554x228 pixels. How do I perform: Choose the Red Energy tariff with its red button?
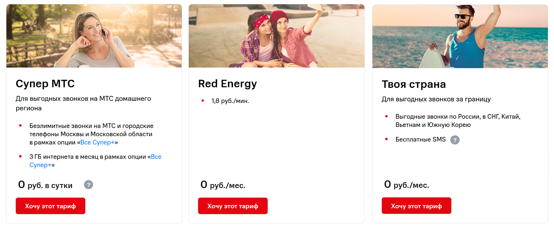(233, 206)
